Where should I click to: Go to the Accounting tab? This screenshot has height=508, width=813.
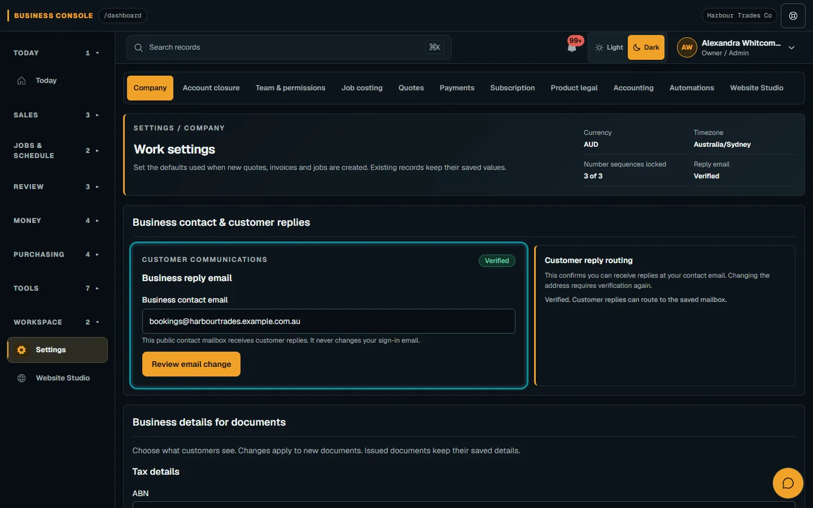633,88
